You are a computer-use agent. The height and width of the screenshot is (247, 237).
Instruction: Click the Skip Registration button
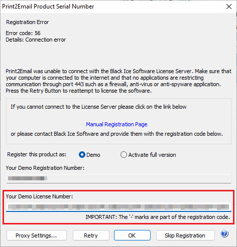[x=185, y=235]
